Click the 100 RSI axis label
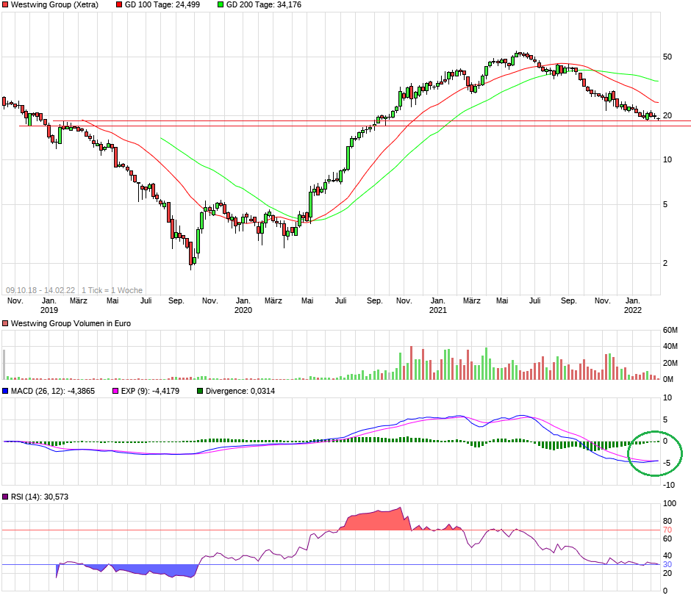The image size is (691, 598). (x=670, y=503)
